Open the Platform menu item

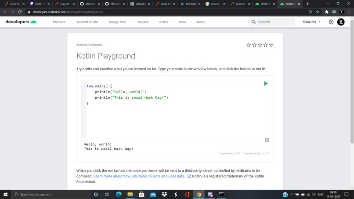coord(59,22)
